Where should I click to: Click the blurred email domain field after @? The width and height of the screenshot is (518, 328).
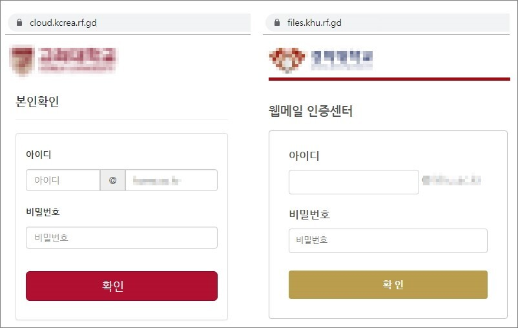click(171, 180)
